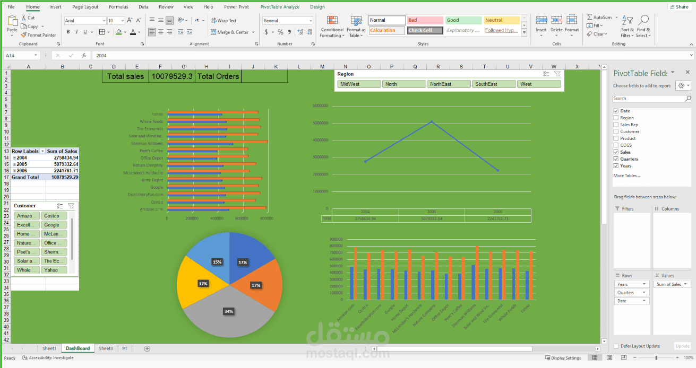Check the Customer field checkbox
Viewport: 696px width, 368px height.
coord(616,132)
